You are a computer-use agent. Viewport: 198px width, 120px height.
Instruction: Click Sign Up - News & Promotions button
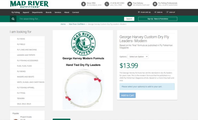[x=158, y=19]
